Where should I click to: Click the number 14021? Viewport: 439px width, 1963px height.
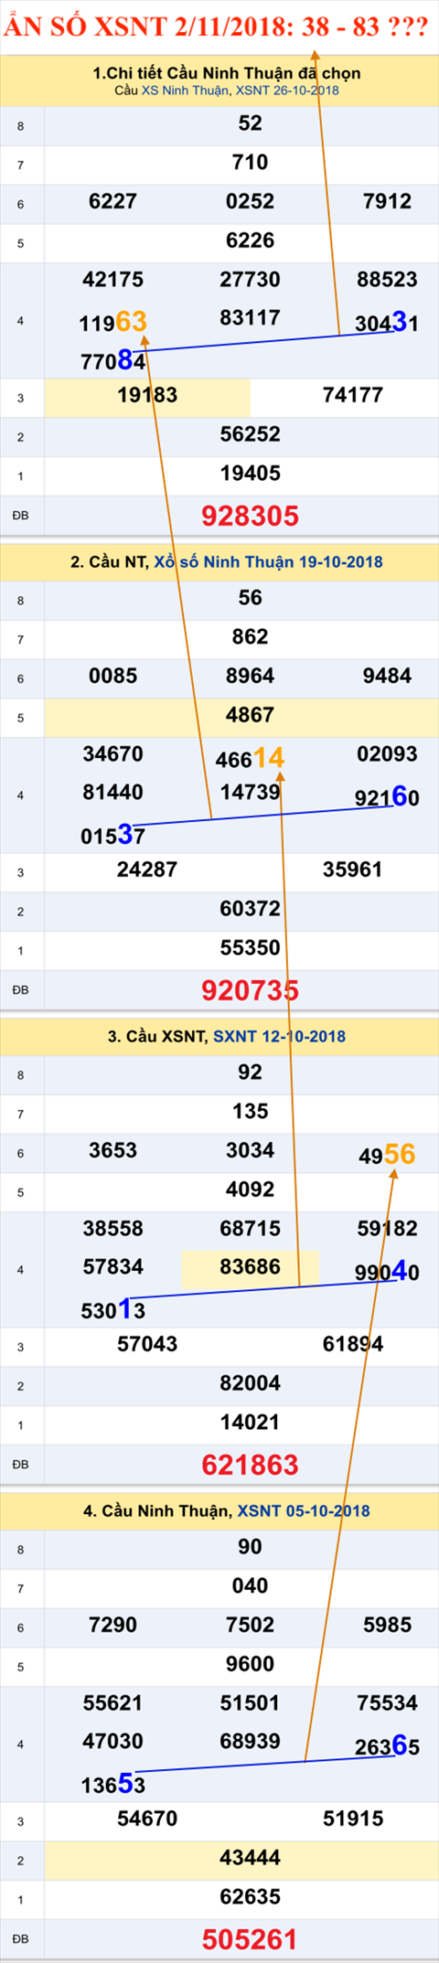[250, 1423]
